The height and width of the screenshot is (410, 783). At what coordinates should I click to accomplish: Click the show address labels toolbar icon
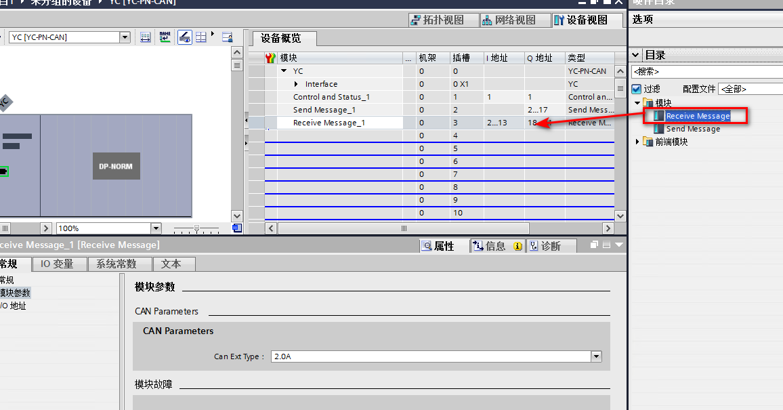click(x=146, y=37)
